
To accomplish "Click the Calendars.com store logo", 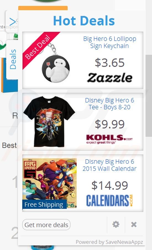I will [109, 200].
